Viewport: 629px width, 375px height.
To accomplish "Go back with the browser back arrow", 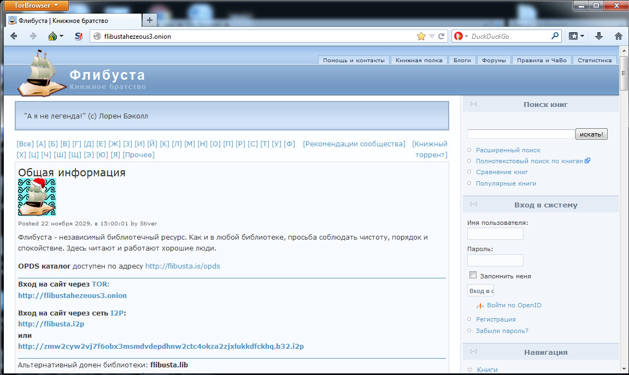I will coord(14,36).
